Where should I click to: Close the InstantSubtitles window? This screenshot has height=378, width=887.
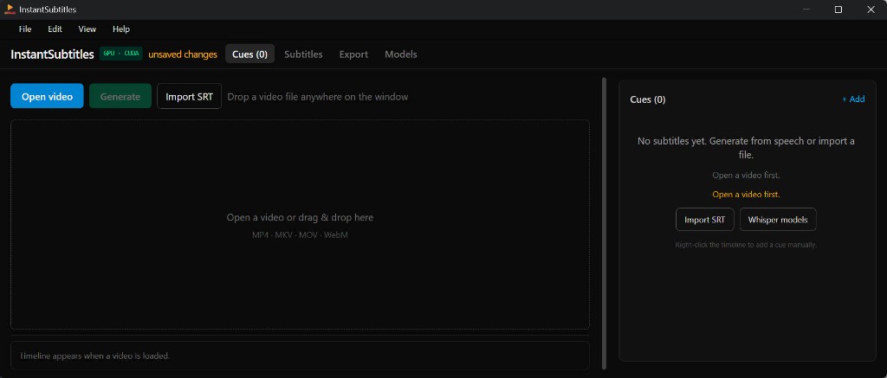[871, 10]
